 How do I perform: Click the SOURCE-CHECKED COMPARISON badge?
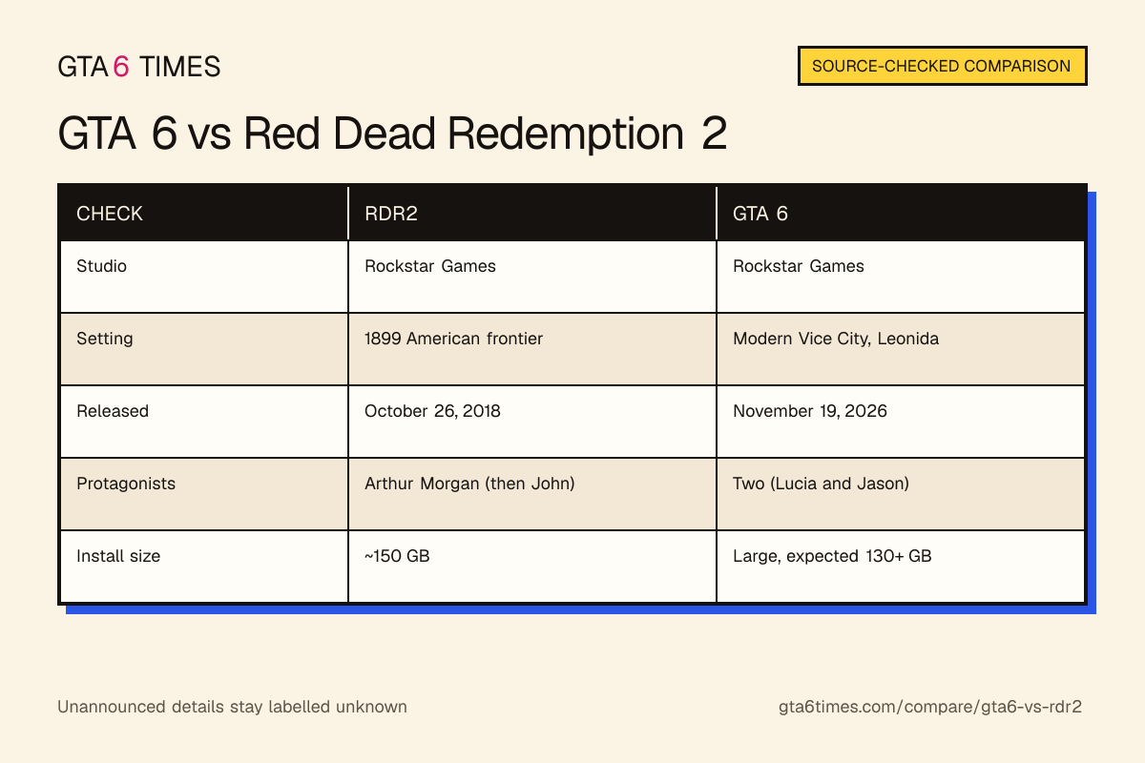[942, 67]
